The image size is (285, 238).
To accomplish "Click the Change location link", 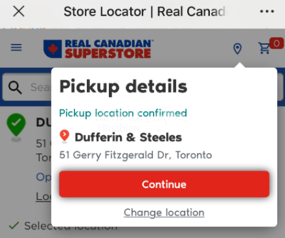I will pyautogui.click(x=164, y=213).
